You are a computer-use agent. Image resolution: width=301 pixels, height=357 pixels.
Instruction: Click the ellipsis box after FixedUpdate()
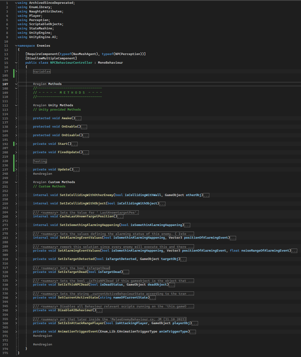click(86, 153)
